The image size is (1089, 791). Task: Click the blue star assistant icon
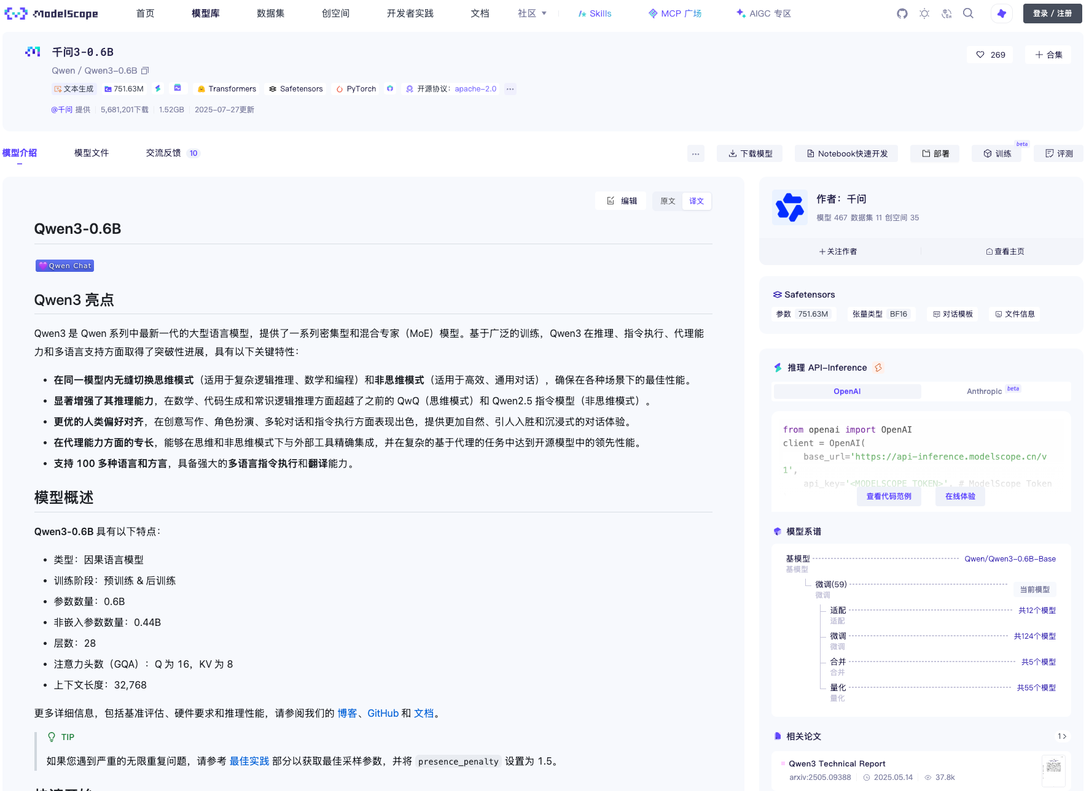pos(1002,14)
